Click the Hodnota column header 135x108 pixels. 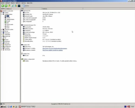(x=62, y=9)
